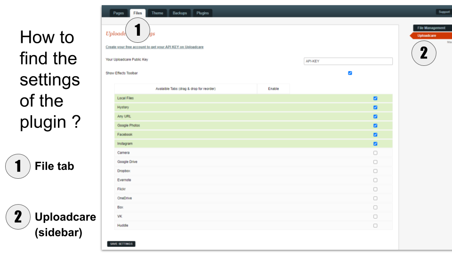The height and width of the screenshot is (254, 452).
Task: Click the Evernote row label
Action: (124, 180)
